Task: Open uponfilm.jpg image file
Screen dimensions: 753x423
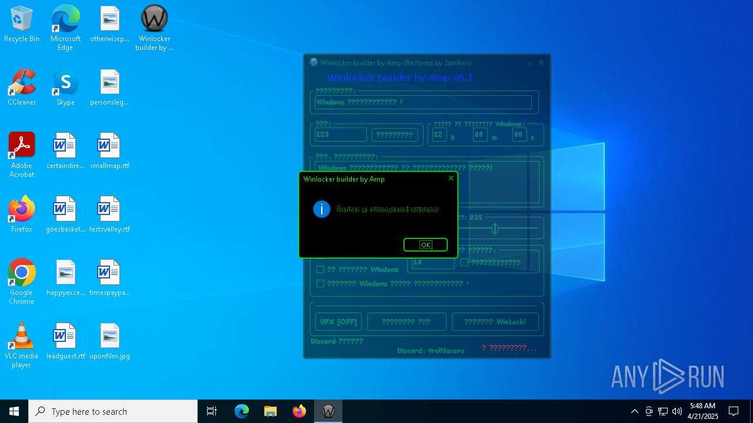Action: (x=109, y=341)
